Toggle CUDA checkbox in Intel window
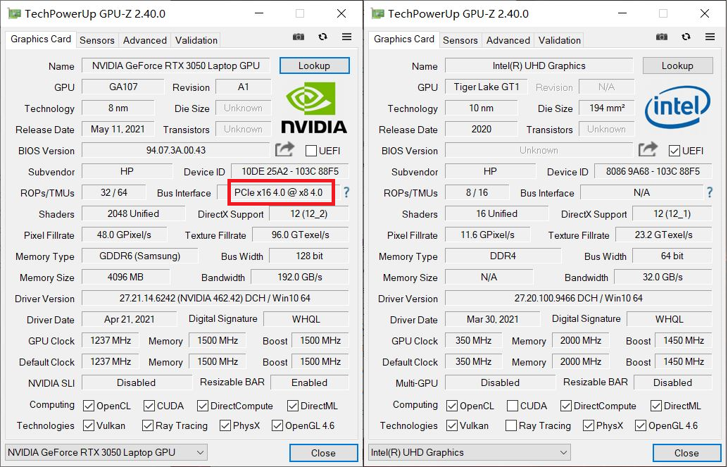 512,406
